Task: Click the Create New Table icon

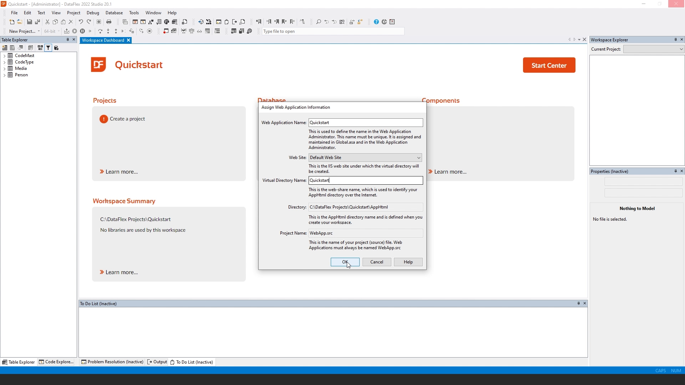Action: click(5, 48)
